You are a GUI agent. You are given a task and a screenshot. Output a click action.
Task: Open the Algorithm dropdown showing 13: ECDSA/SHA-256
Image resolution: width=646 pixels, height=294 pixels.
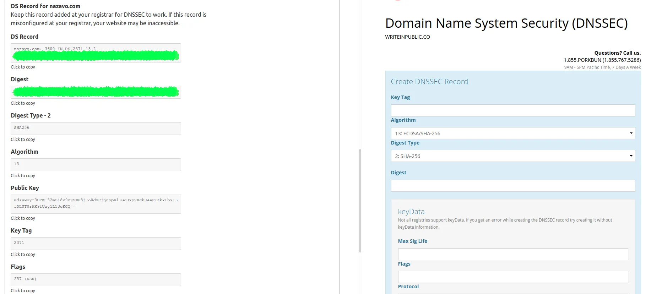[513, 133]
